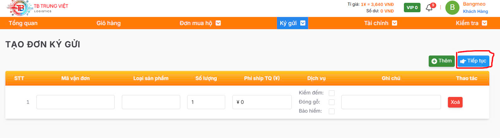Open the Giỏ hàng menu item
The image size is (500, 138).
click(109, 23)
